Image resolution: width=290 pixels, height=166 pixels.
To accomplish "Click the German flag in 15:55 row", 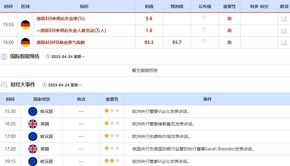I will [x=25, y=25].
